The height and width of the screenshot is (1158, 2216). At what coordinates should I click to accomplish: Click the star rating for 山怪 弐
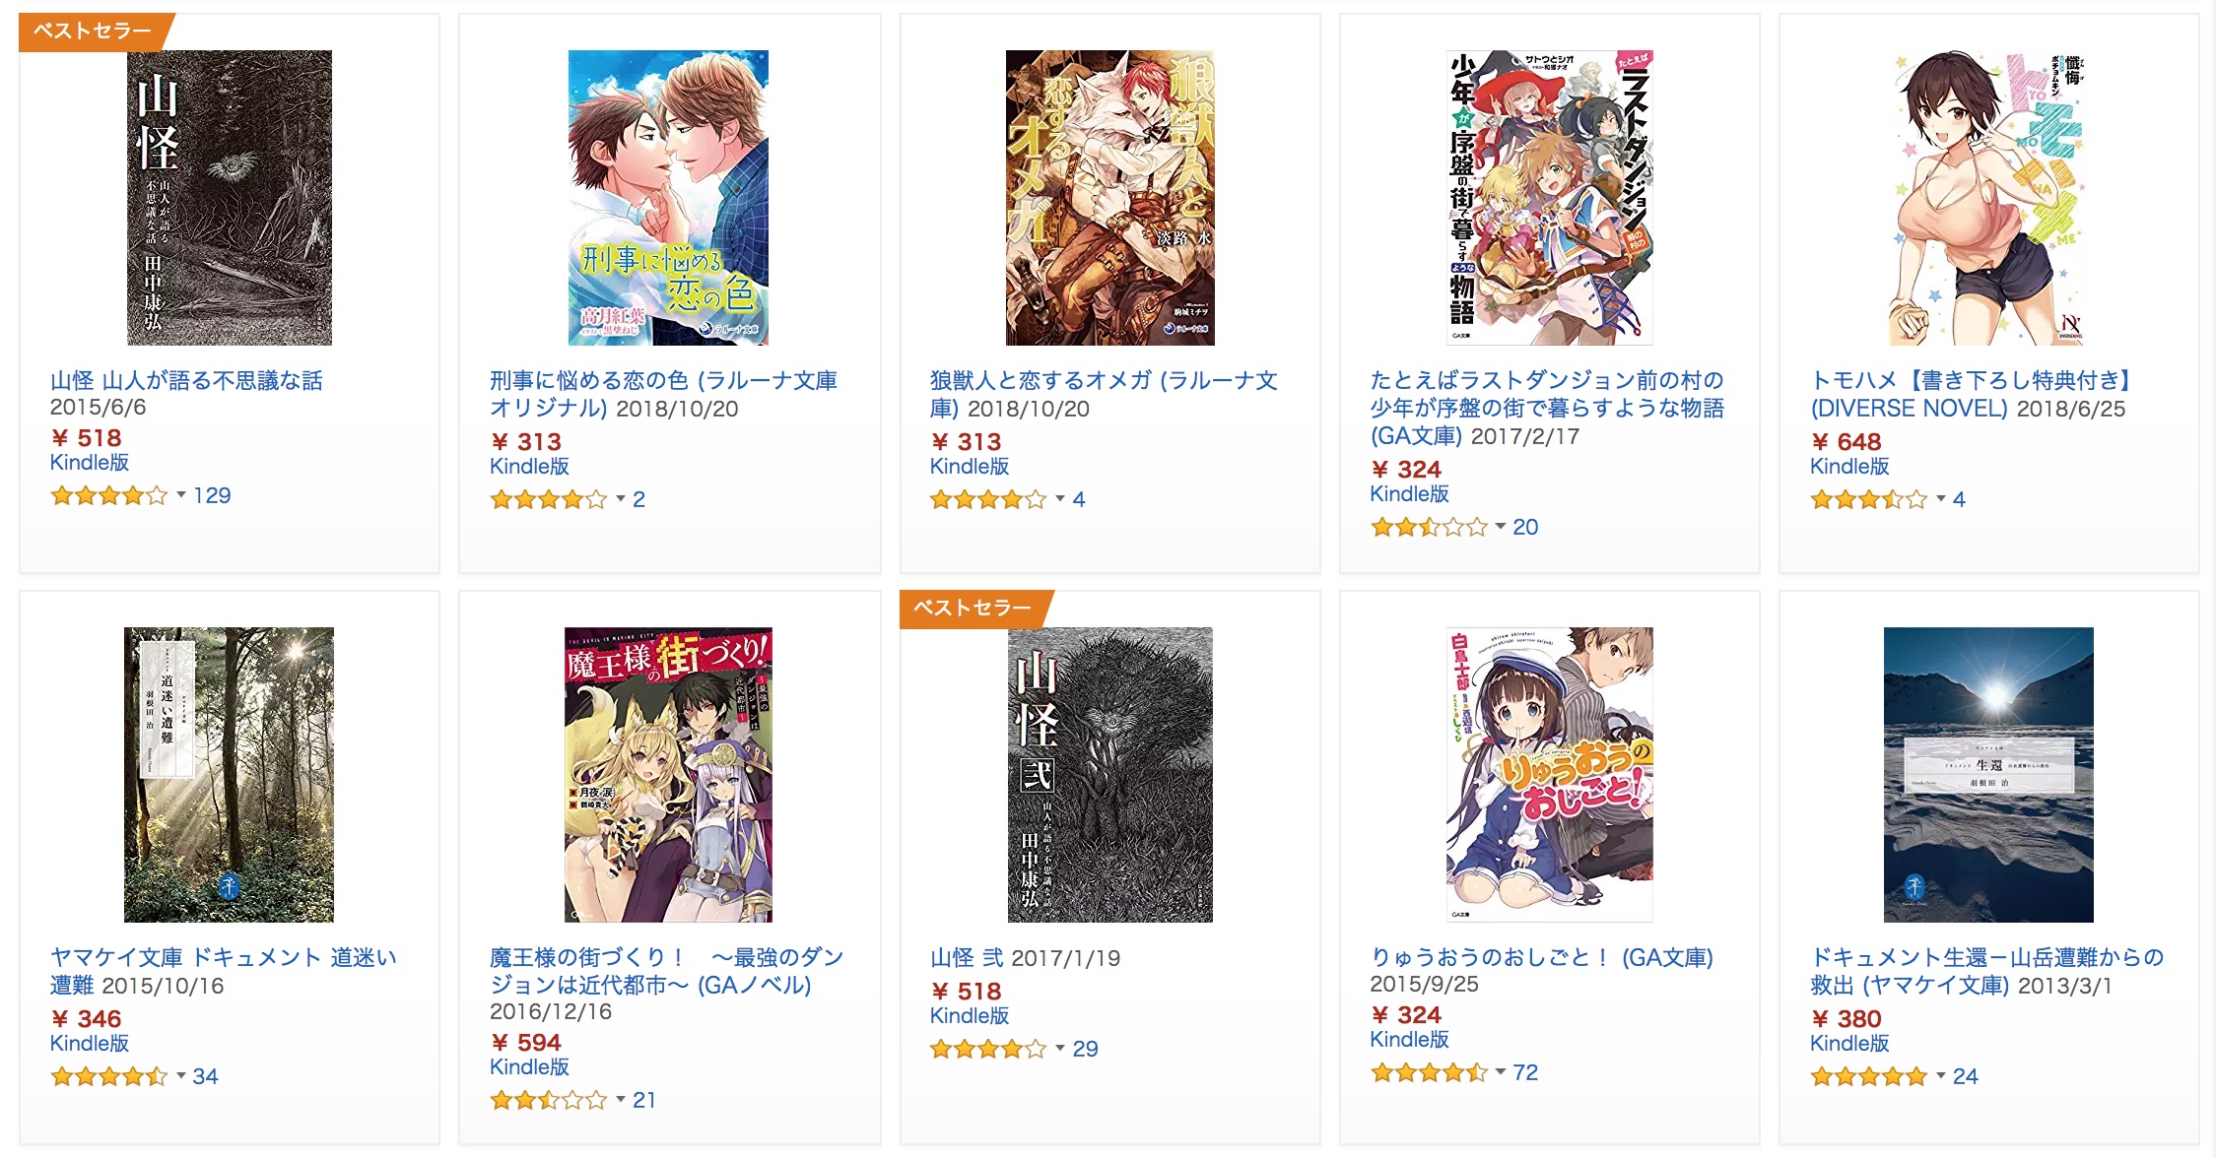(x=988, y=1049)
